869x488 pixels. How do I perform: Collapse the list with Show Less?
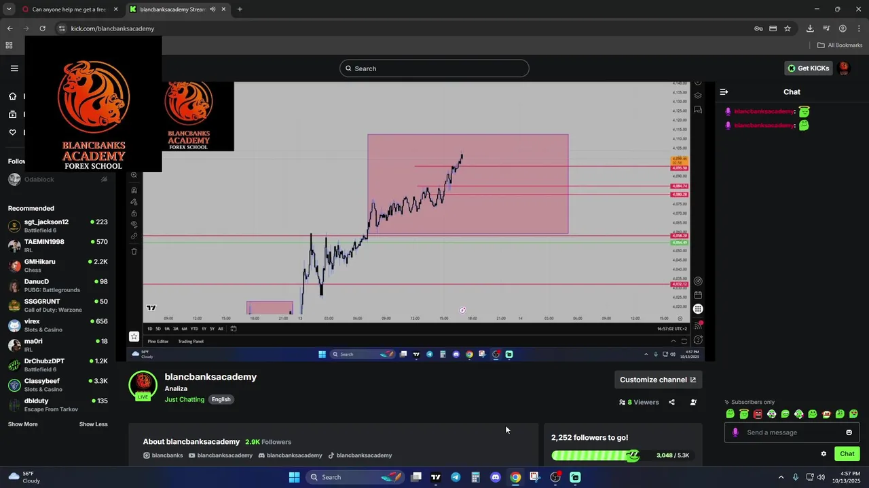click(x=93, y=424)
